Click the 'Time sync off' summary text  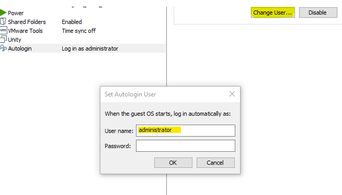pyautogui.click(x=79, y=31)
